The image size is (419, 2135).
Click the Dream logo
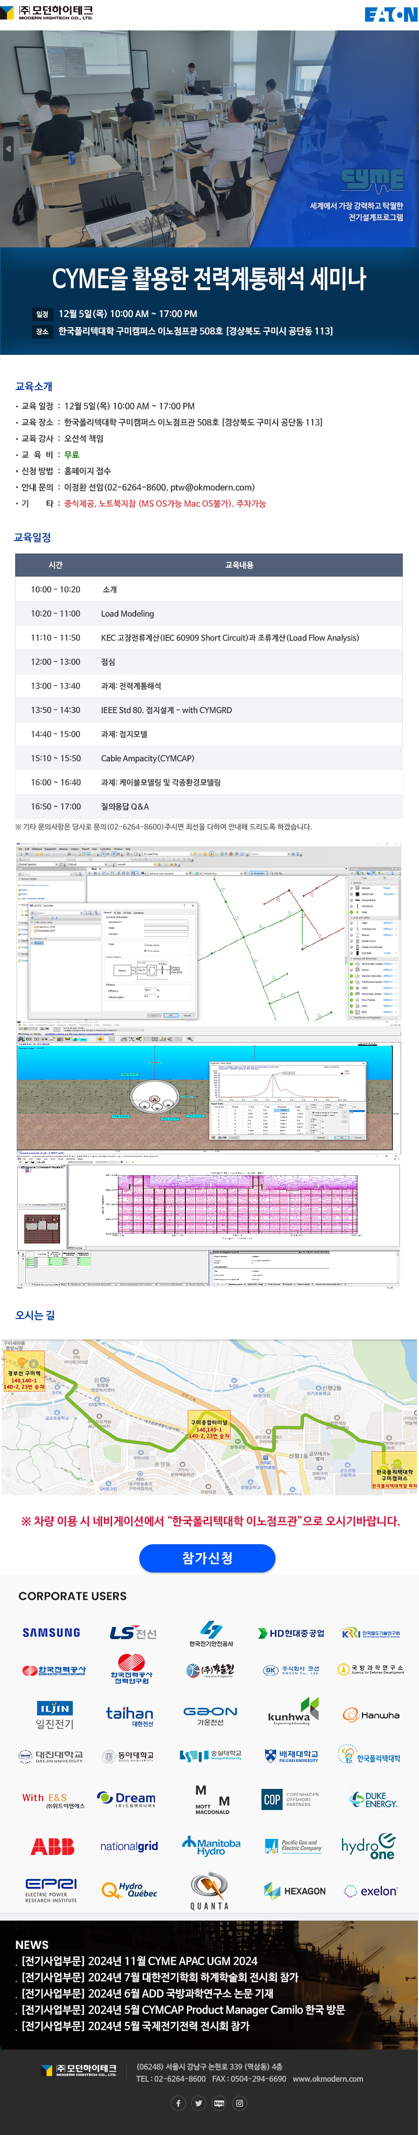[x=127, y=1800]
